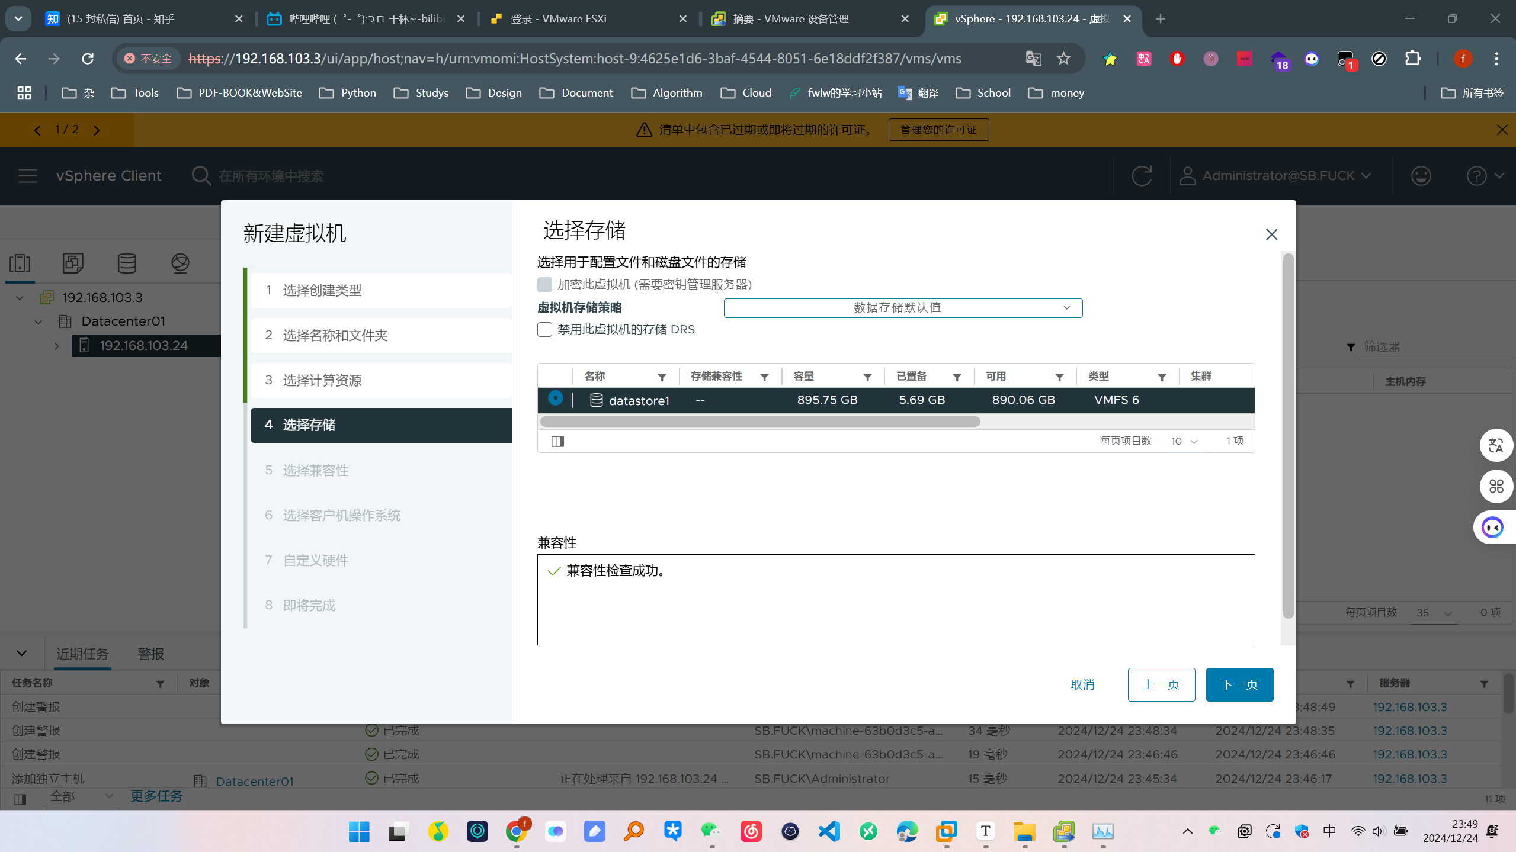The height and width of the screenshot is (852, 1516).
Task: Focus the 在所有环境中搜索 search field
Action: pos(271,176)
